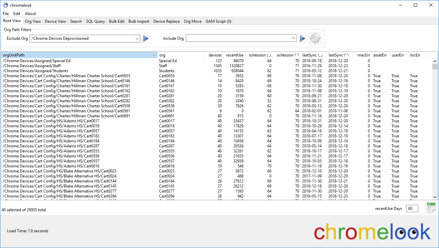439x248 pixels.
Task: Open the Org Move tab
Action: point(193,21)
